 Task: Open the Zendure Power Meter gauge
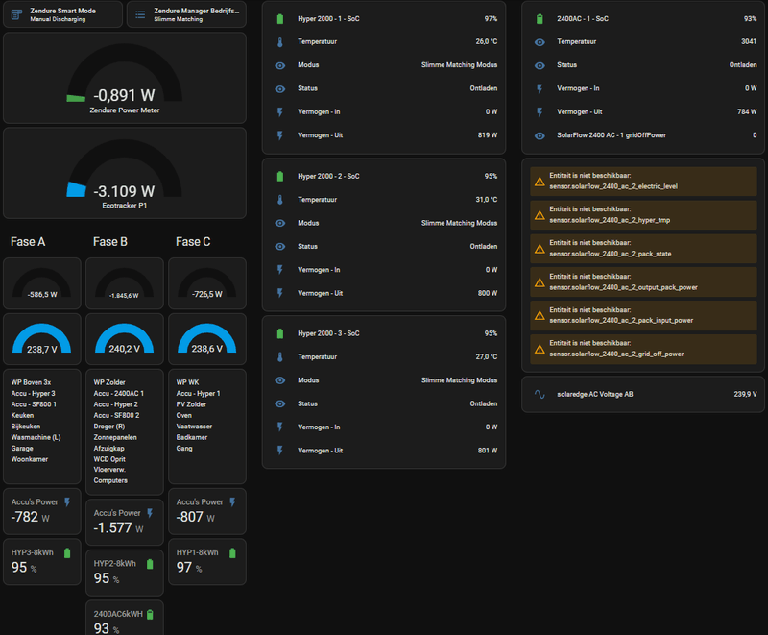tap(125, 78)
